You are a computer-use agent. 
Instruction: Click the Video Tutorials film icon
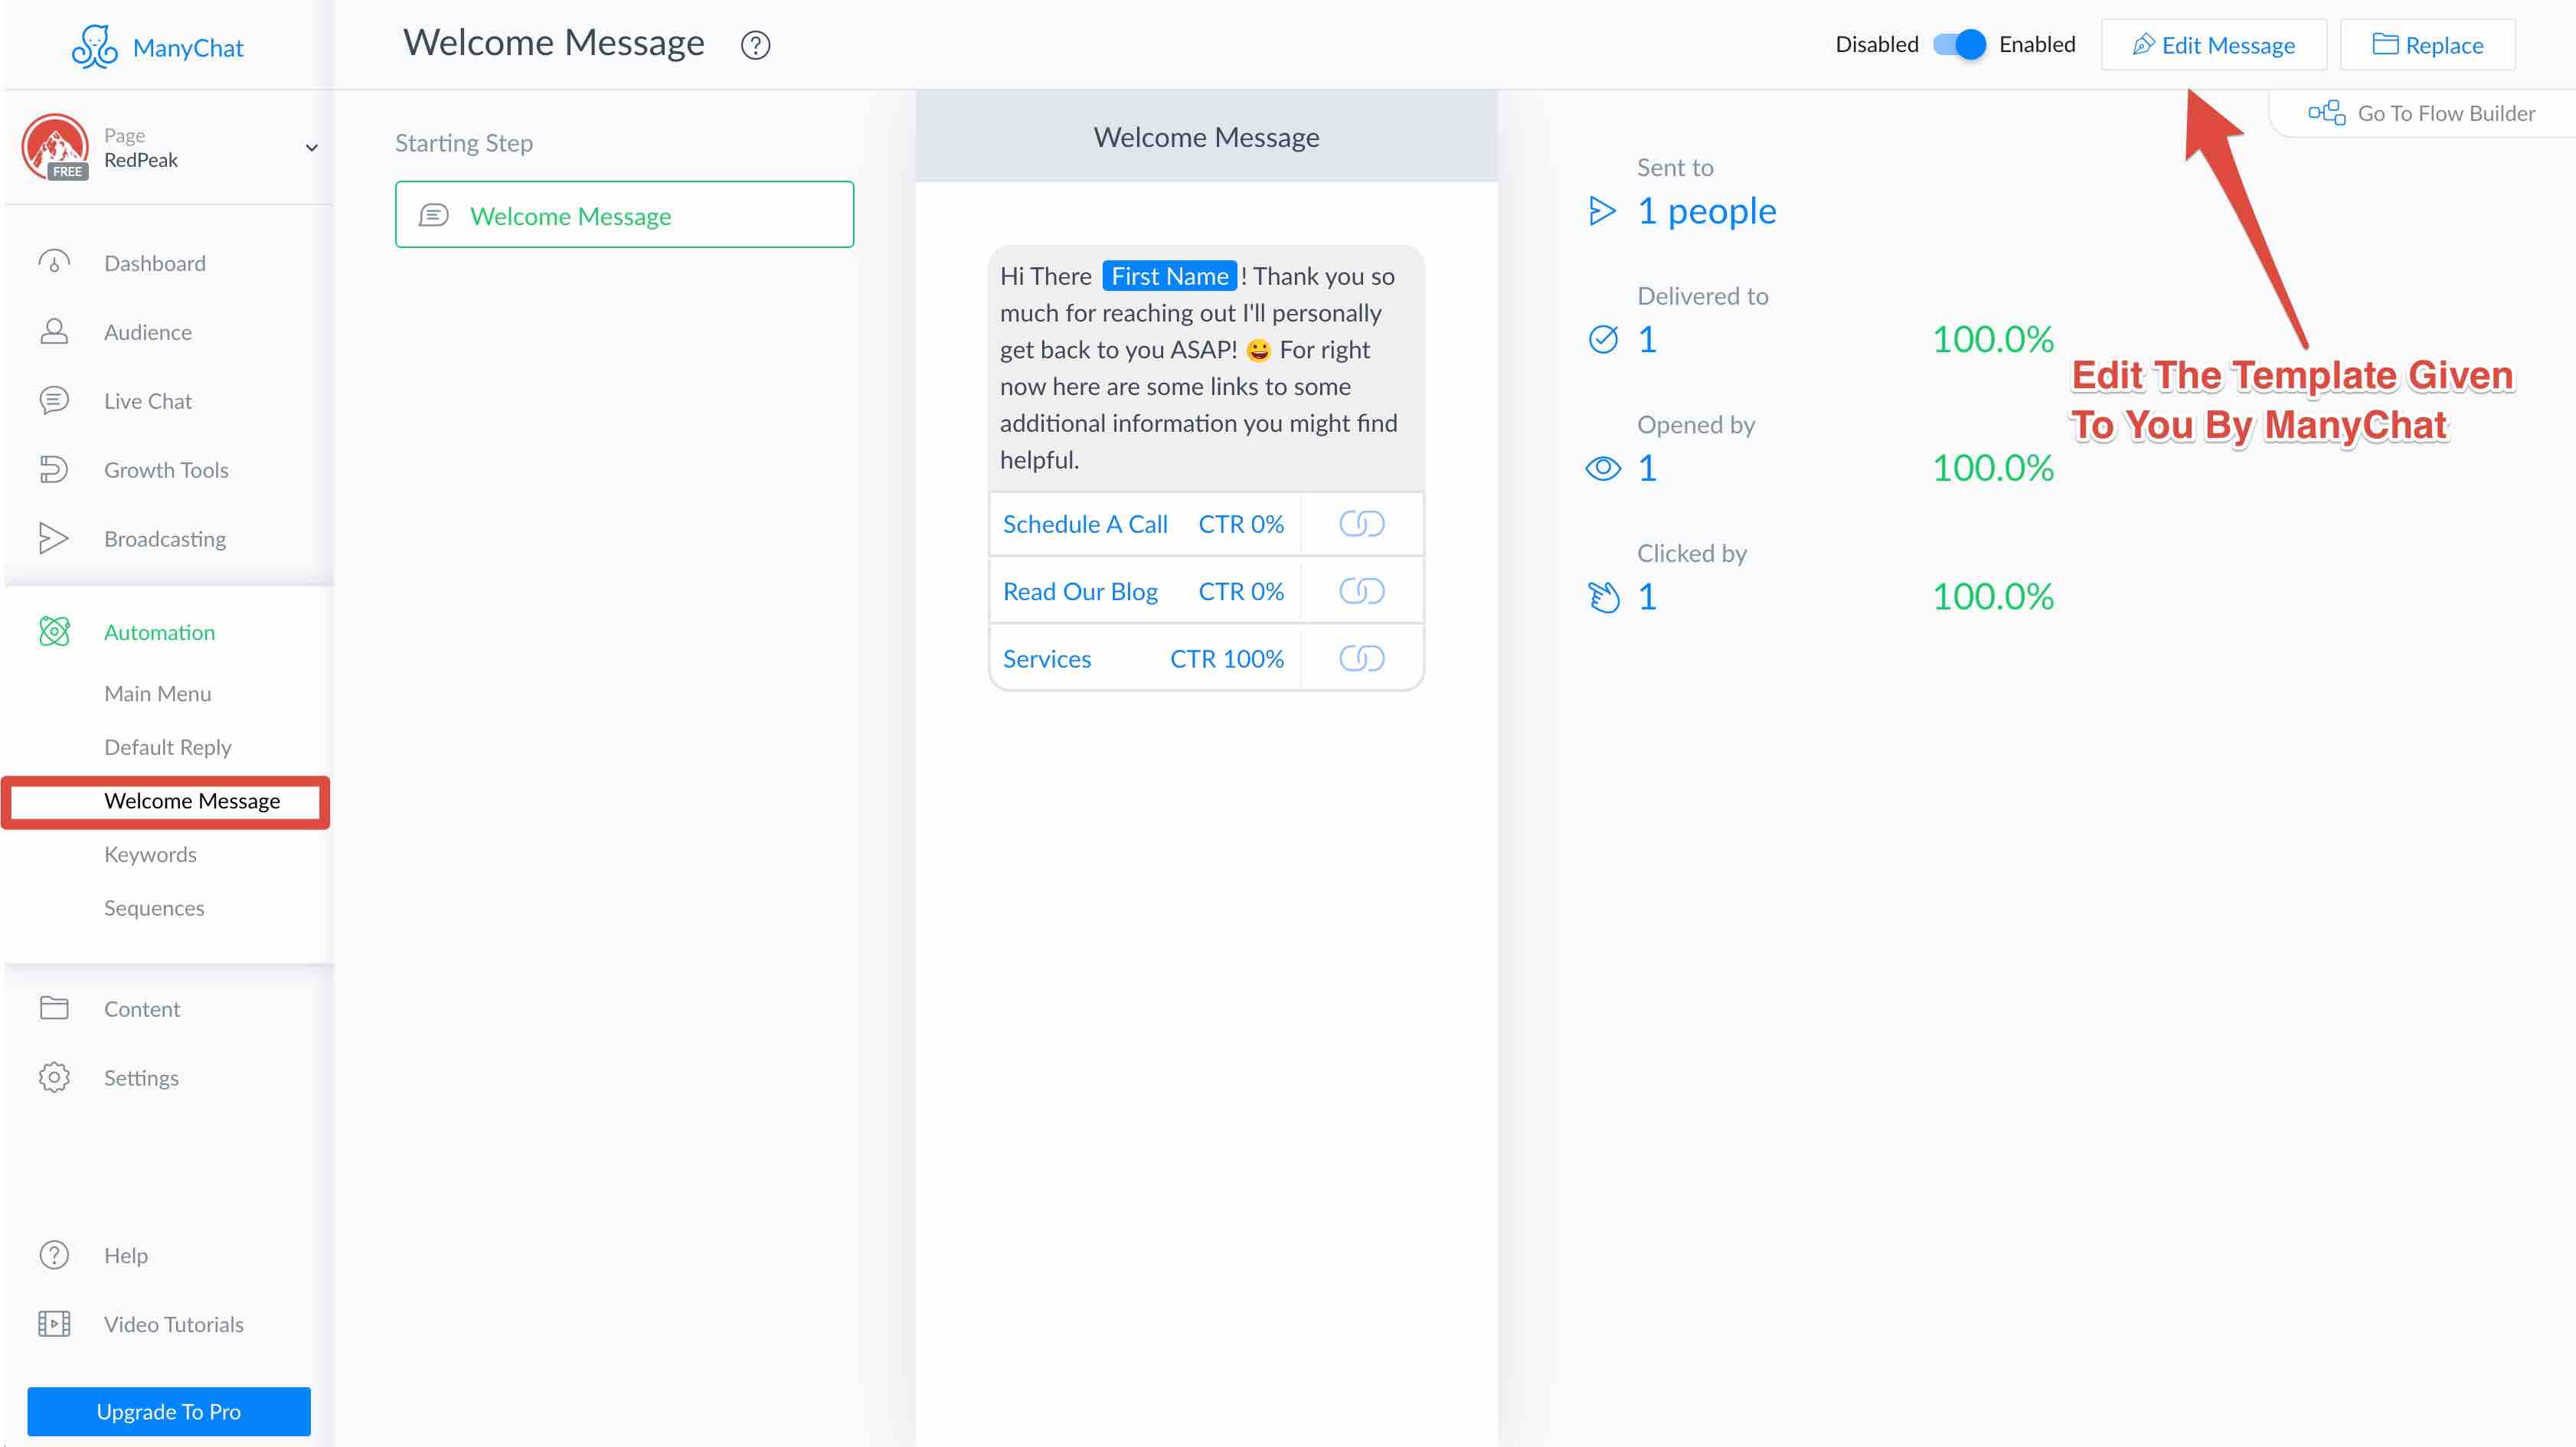coord(54,1323)
